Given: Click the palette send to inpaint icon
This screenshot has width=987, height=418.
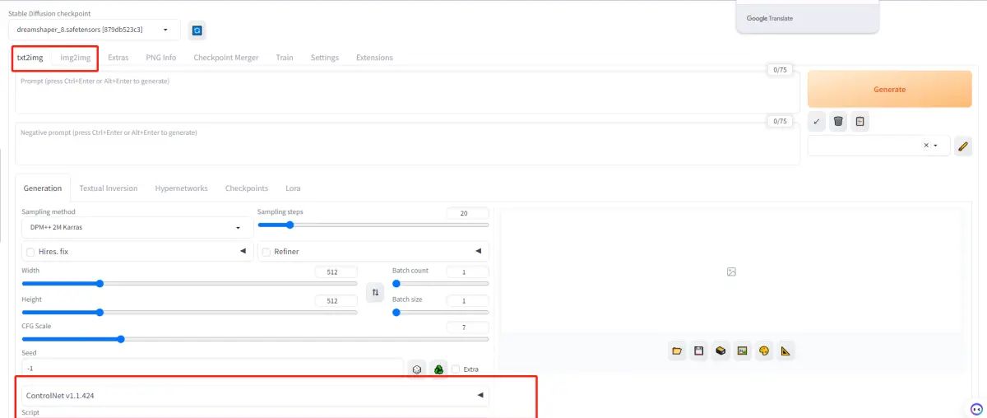Looking at the screenshot, I should (764, 351).
